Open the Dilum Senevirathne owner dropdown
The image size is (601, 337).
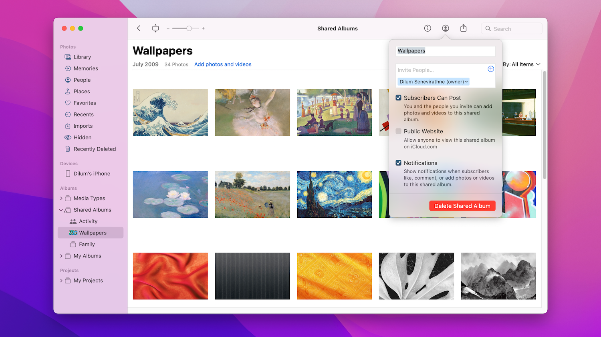pos(433,82)
